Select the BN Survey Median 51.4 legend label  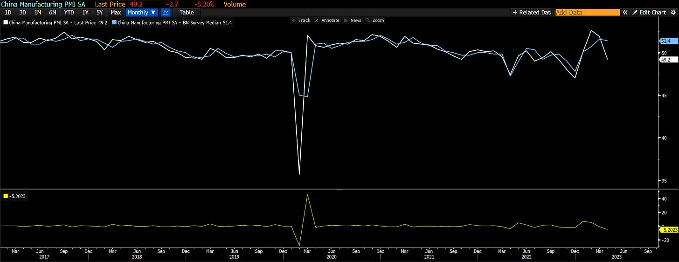[x=175, y=22]
